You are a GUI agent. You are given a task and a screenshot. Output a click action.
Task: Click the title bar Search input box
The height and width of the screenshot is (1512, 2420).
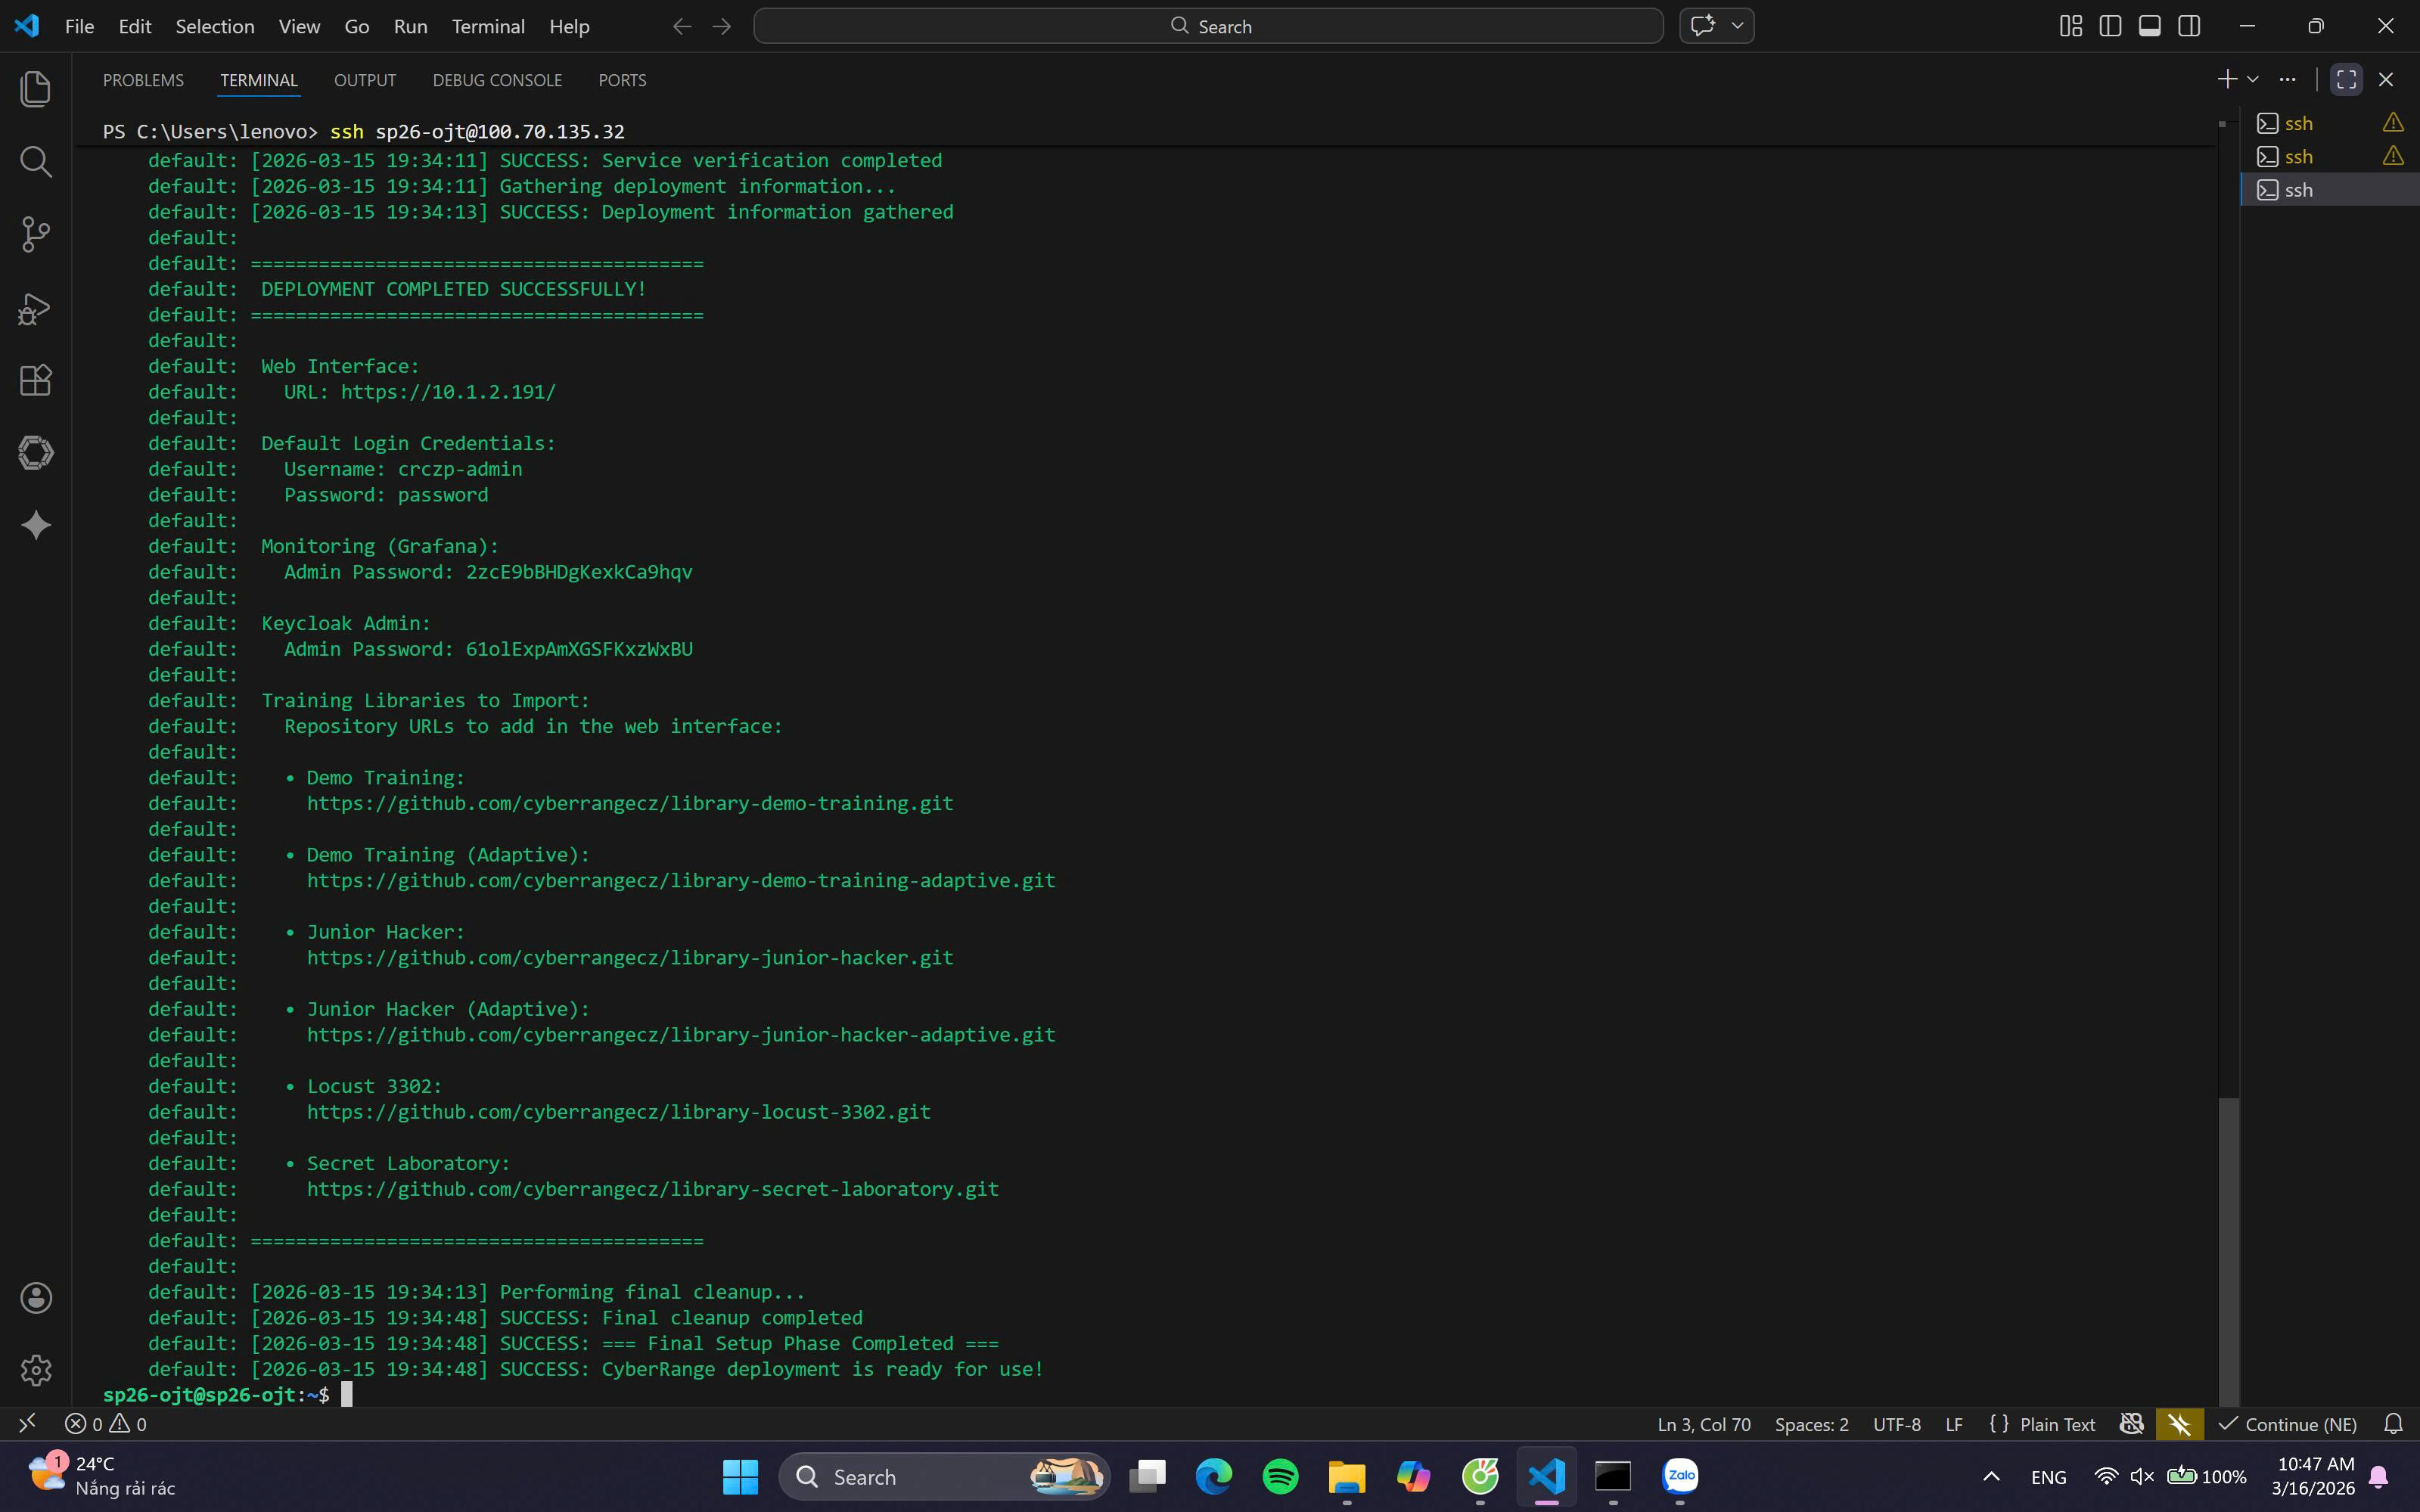pyautogui.click(x=1208, y=26)
